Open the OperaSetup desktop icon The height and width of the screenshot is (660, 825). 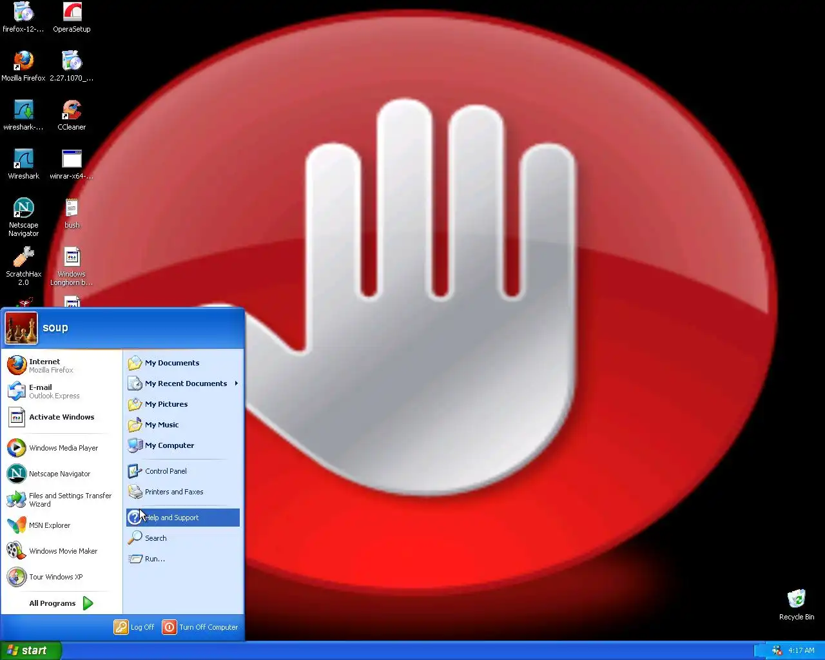[x=72, y=17]
